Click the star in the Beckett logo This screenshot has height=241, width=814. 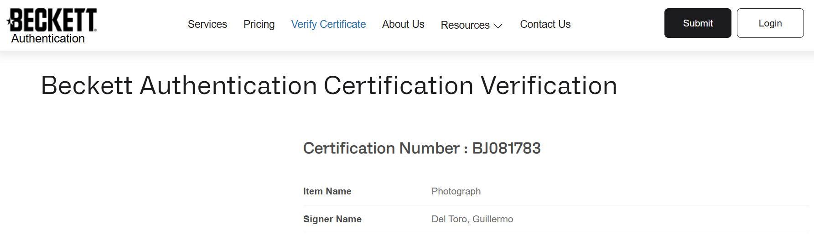pyautogui.click(x=10, y=21)
